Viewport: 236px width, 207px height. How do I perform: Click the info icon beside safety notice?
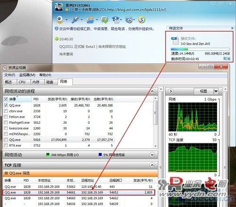coord(57,29)
